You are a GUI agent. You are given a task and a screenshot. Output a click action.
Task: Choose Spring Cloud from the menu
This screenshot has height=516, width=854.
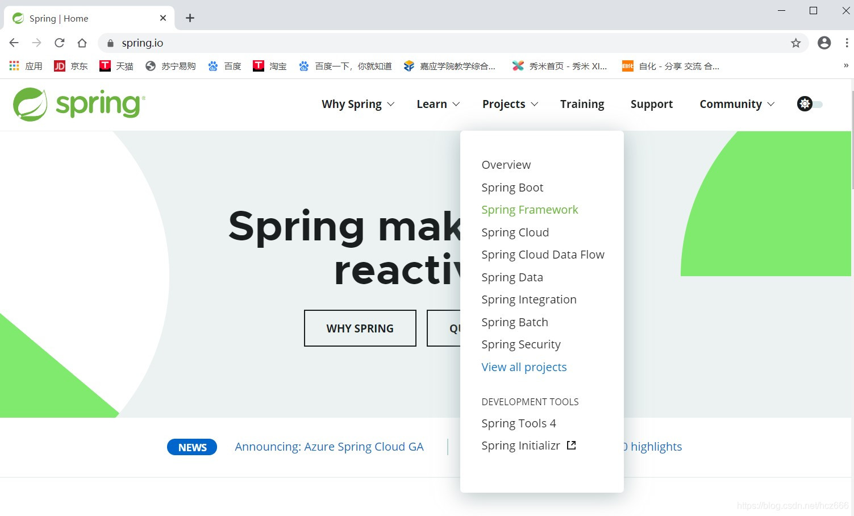515,232
